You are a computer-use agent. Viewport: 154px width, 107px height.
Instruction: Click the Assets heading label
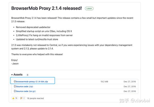(x=18, y=75)
